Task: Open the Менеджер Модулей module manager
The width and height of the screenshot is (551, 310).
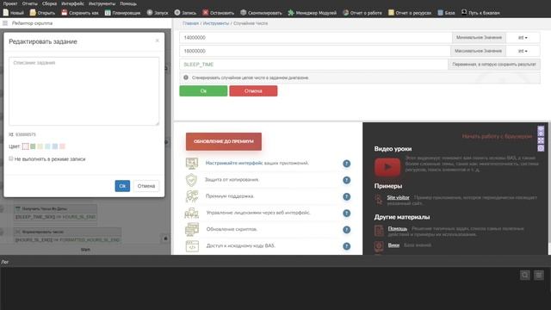Action: click(x=312, y=13)
